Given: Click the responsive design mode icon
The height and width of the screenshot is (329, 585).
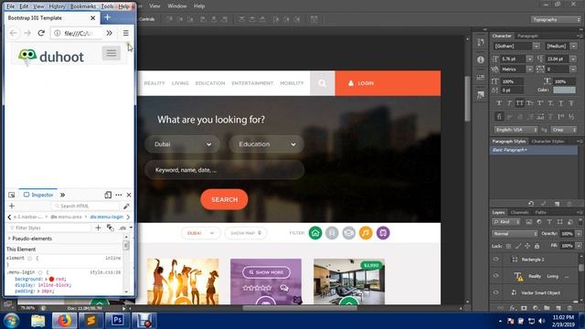Looking at the screenshot, I should click(x=108, y=195).
